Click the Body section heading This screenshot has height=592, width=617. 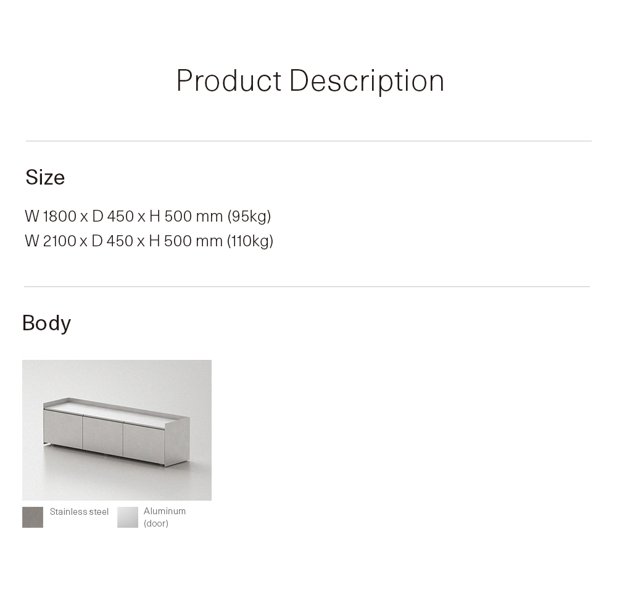pyautogui.click(x=46, y=323)
